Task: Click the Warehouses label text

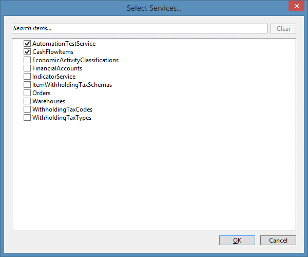Action: (x=49, y=101)
